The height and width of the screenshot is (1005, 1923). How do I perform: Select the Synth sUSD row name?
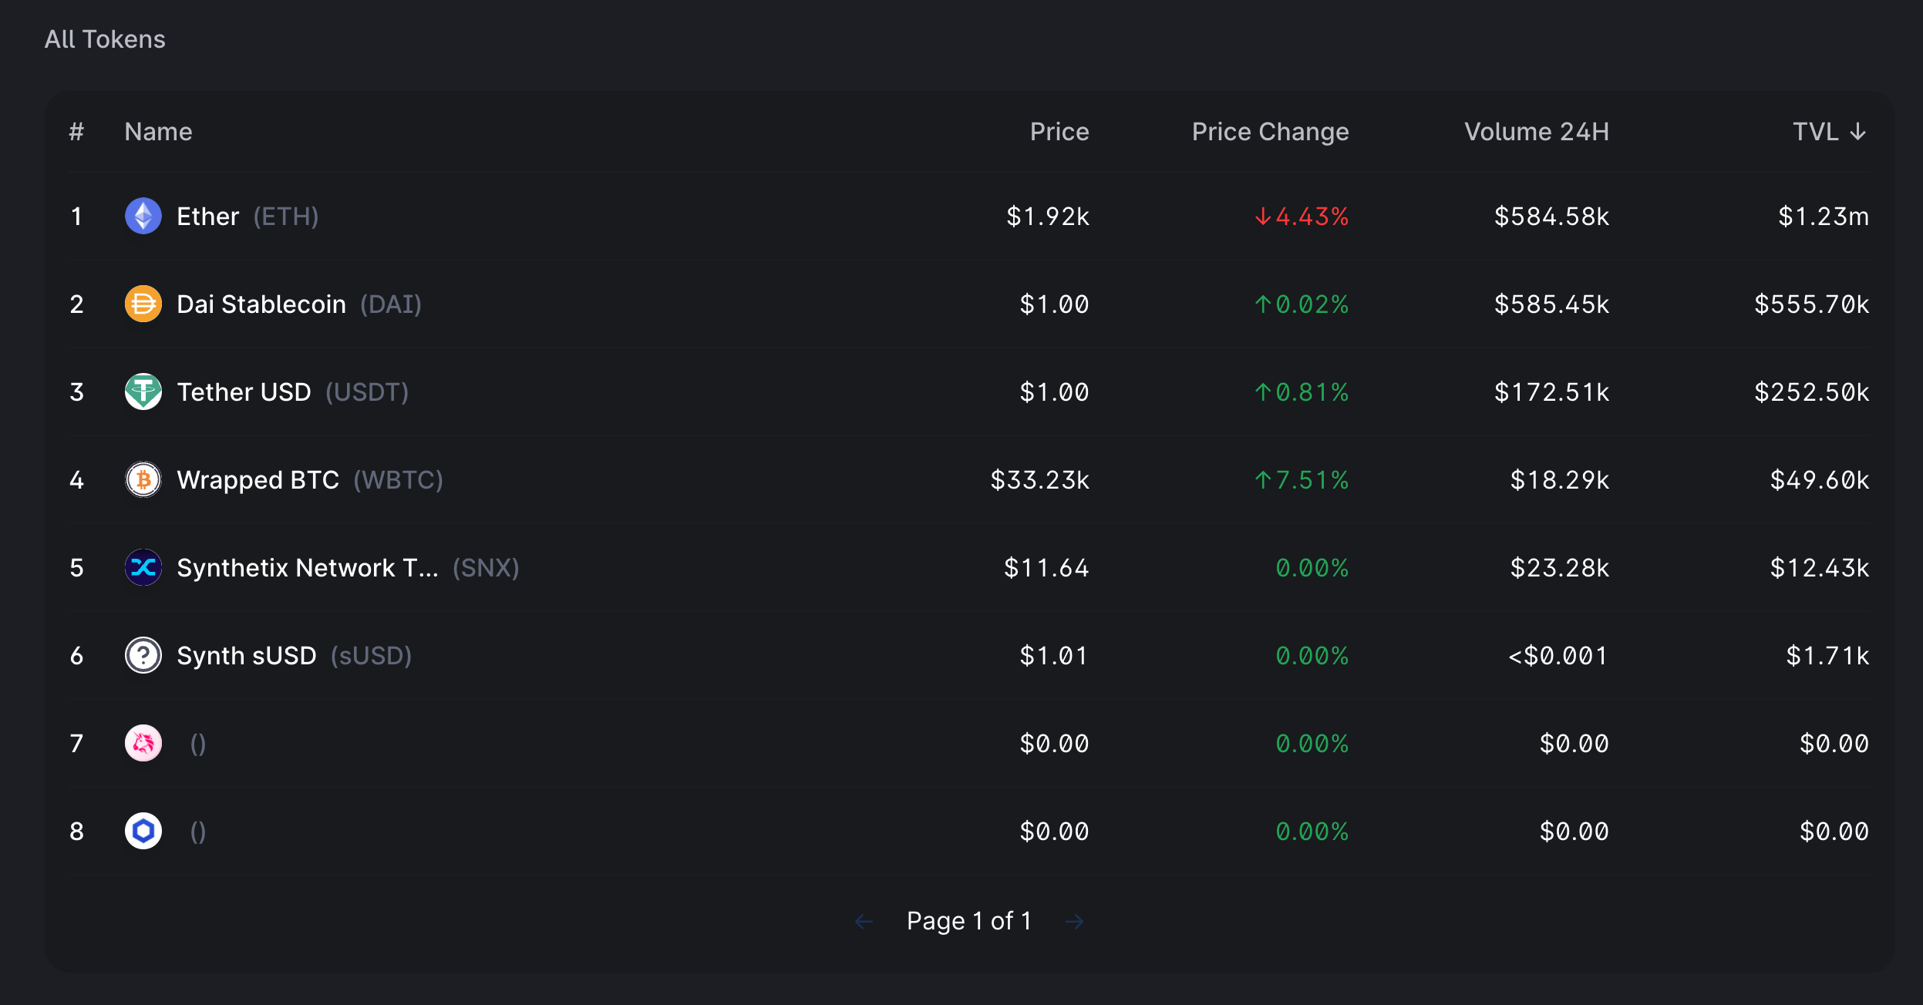point(247,656)
